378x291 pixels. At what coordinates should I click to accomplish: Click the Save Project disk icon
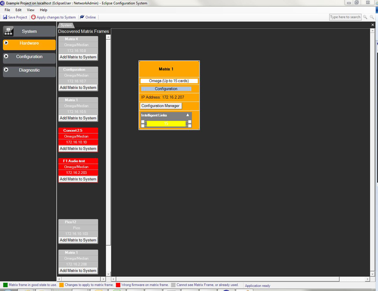[5, 17]
